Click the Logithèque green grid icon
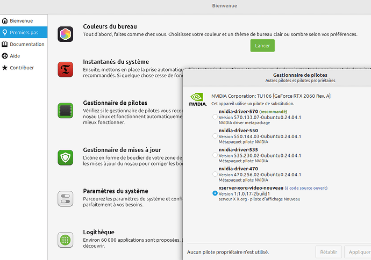 pyautogui.click(x=65, y=240)
